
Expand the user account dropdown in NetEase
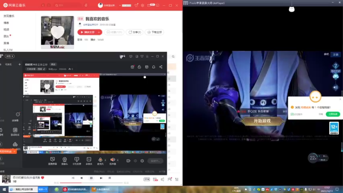tap(120, 6)
